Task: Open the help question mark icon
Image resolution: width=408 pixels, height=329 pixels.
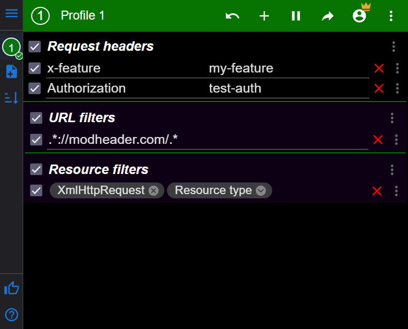Action: (x=11, y=315)
